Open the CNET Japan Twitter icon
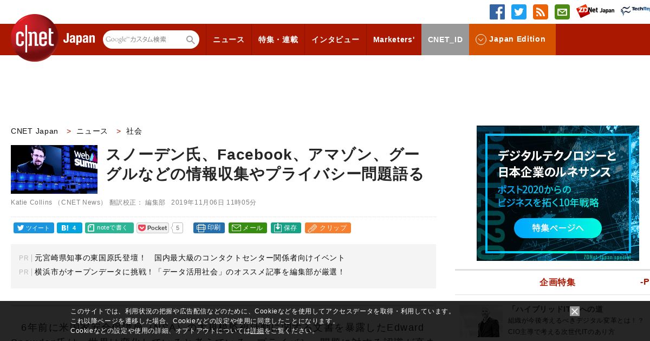Viewport: 650px width, 341px height. click(519, 12)
